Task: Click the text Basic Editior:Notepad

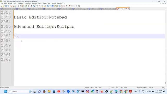Action: click(x=40, y=17)
